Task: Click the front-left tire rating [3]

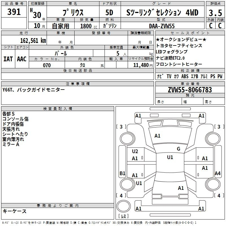Action: 121,127
